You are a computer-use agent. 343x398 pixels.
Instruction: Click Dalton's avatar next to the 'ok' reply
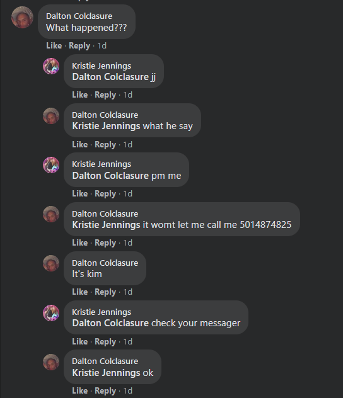[51, 362]
